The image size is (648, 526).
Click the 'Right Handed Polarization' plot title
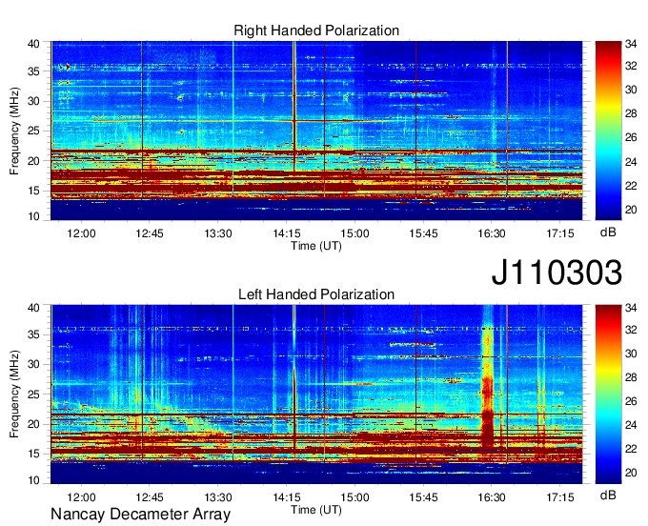pyautogui.click(x=316, y=30)
